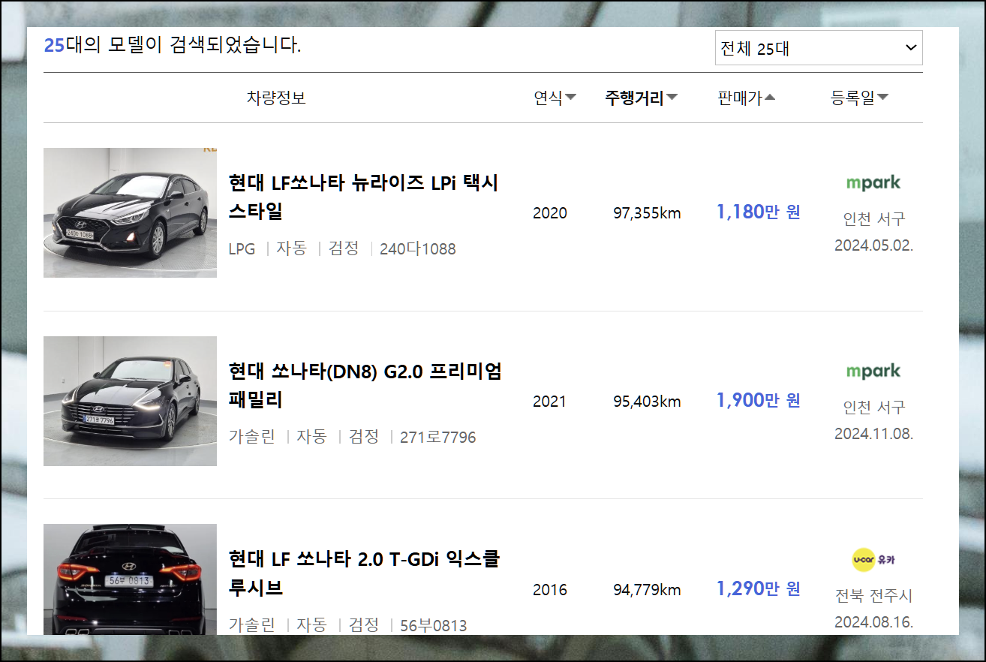986x662 pixels.
Task: Click mileage 95,403km
Action: click(x=647, y=402)
